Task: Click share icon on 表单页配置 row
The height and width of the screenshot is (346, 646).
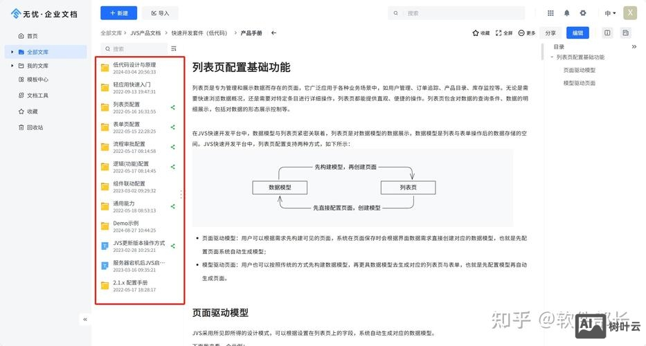Action: pos(173,127)
